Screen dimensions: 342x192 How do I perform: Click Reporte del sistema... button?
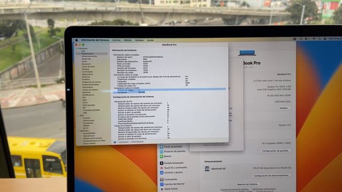pos(247,185)
